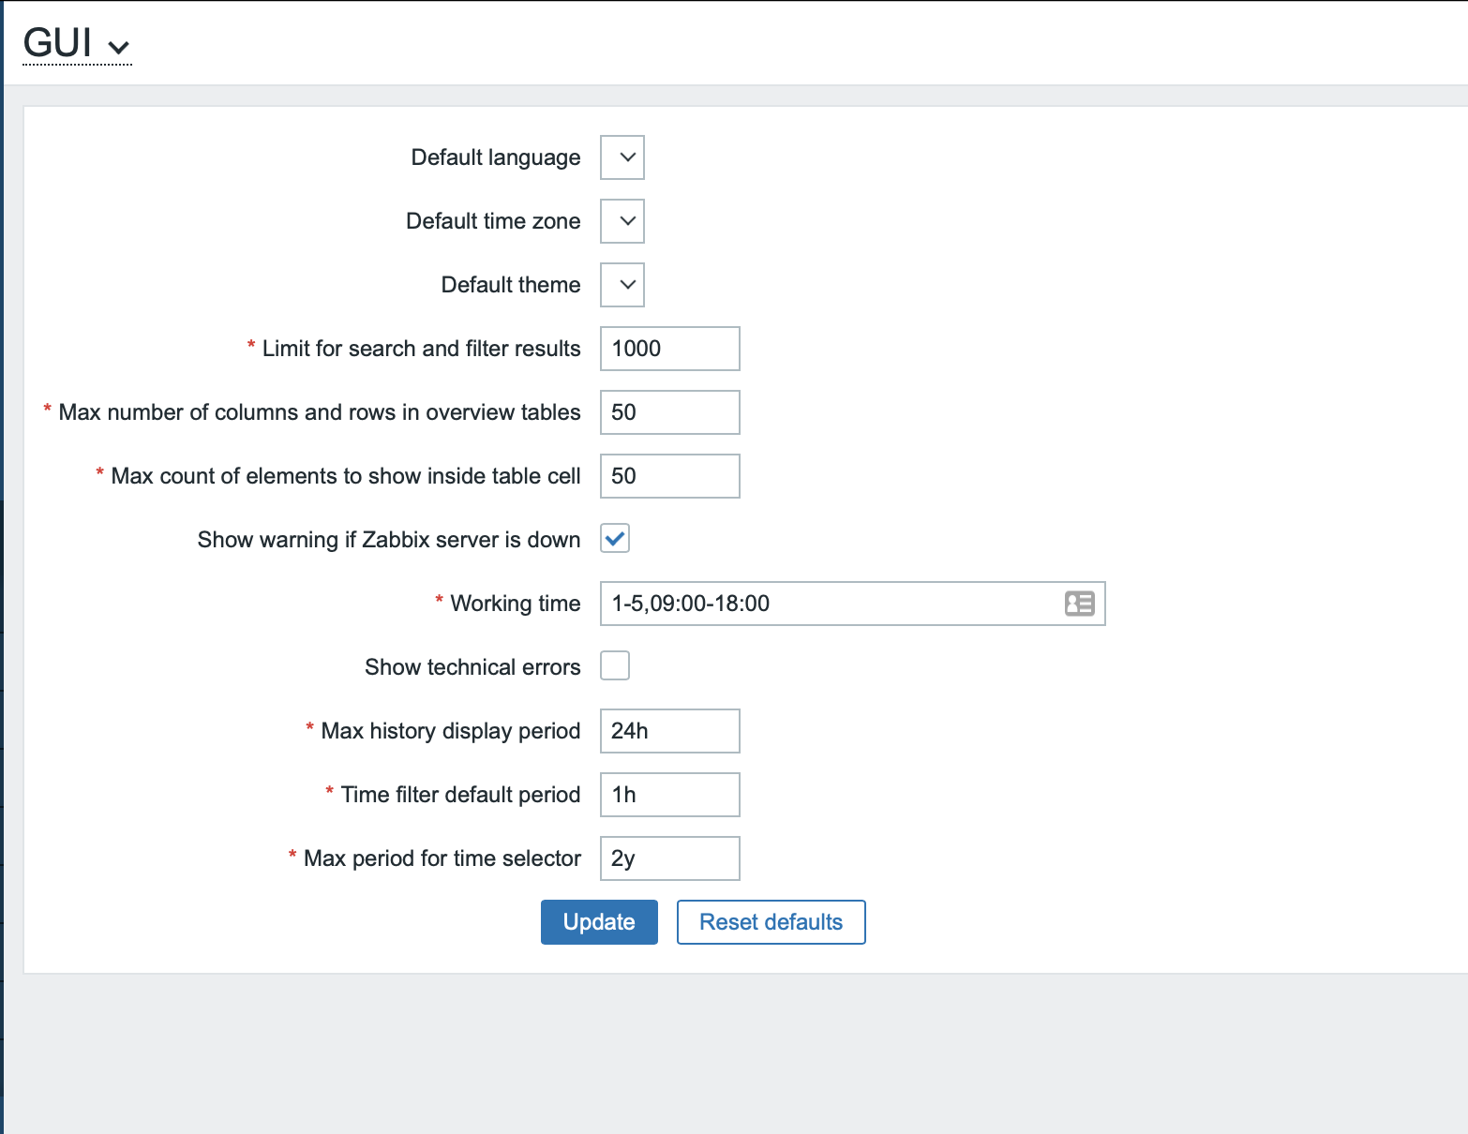Click the Time filter default period field

click(669, 795)
